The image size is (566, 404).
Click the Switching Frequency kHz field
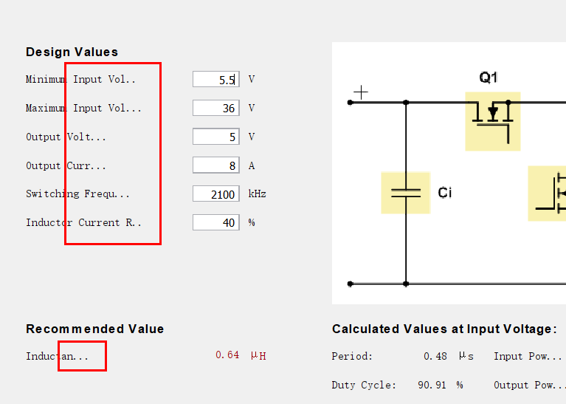pos(215,194)
